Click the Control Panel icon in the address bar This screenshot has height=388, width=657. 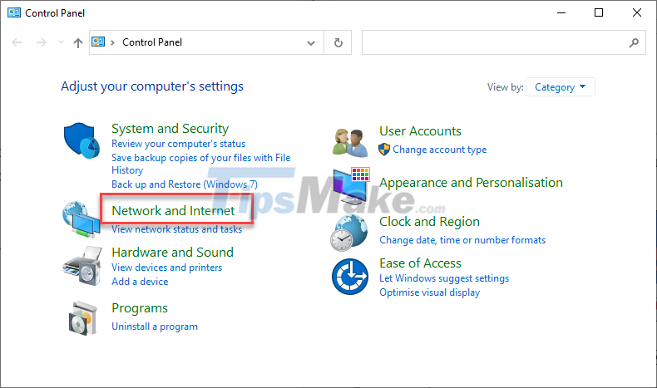[x=98, y=42]
